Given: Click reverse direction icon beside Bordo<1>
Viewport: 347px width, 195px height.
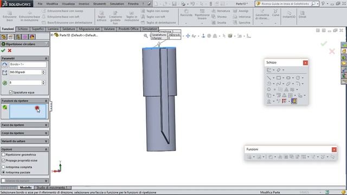Looking at the screenshot, I should coord(5,64).
